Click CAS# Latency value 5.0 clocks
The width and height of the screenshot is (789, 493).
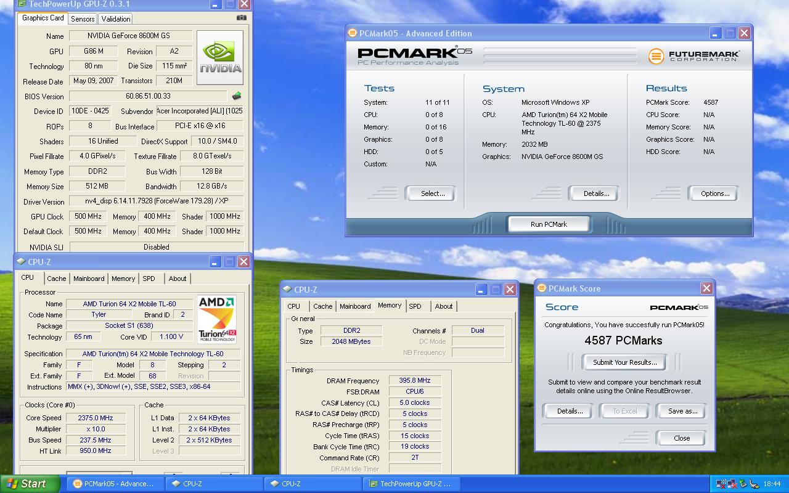[x=415, y=402]
